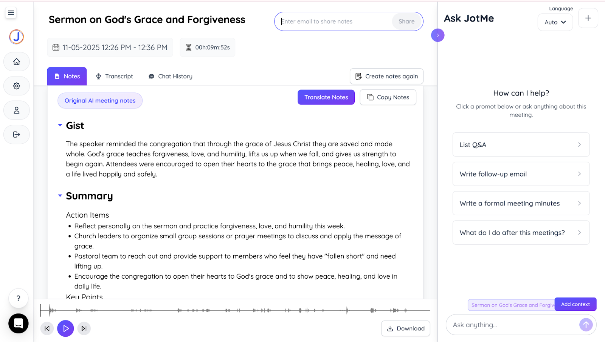The width and height of the screenshot is (605, 342).
Task: Switch to the Transcript tab
Action: tap(115, 76)
